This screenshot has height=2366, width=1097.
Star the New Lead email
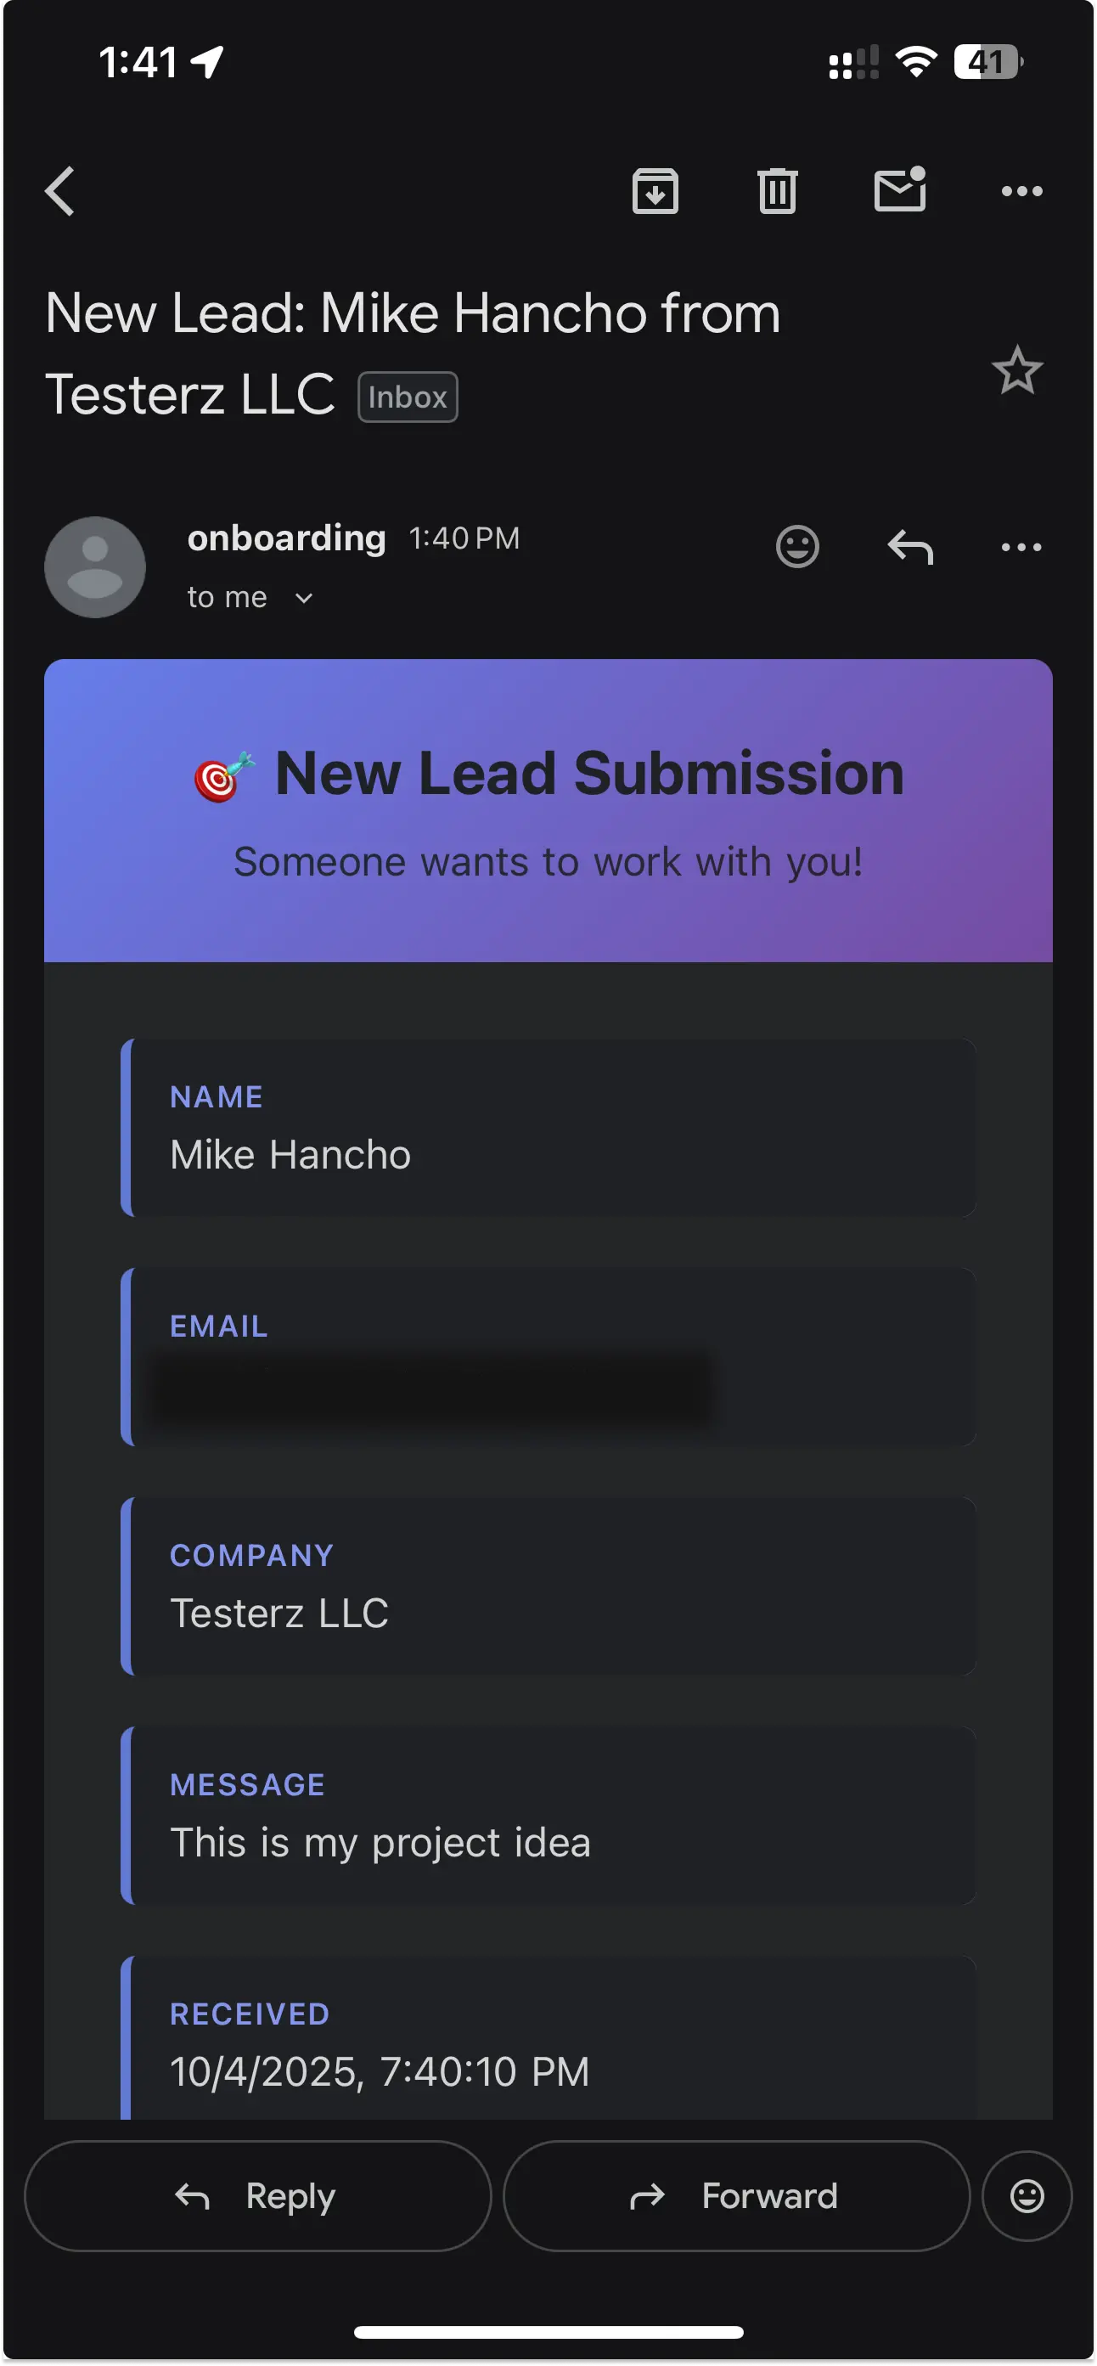point(1017,370)
